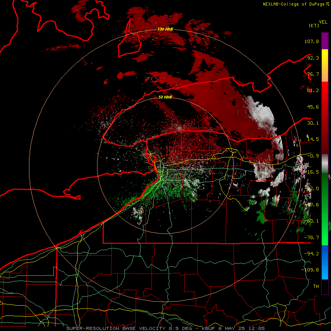This screenshot has height=331, width=331.
Task: Select the 14.5 legend value
Action: [313, 139]
